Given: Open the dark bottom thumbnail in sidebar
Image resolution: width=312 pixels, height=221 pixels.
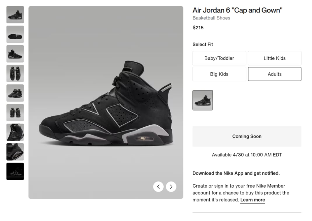Looking at the screenshot, I should (15, 172).
